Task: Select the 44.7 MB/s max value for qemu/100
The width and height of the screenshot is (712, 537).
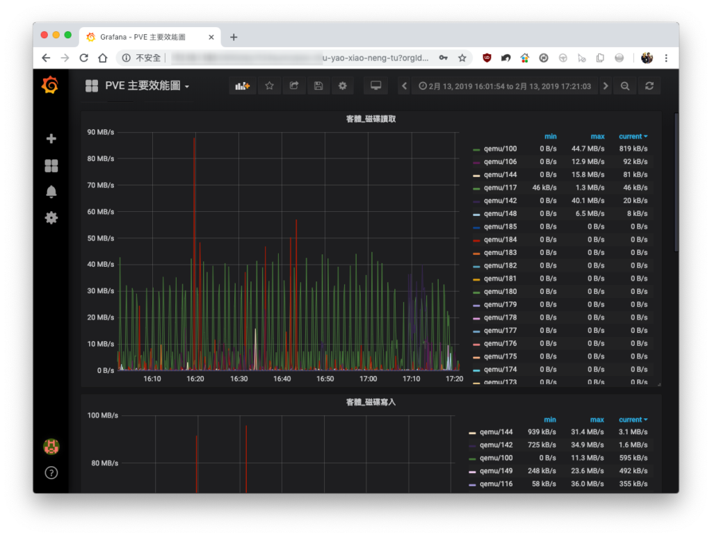Action: [588, 149]
